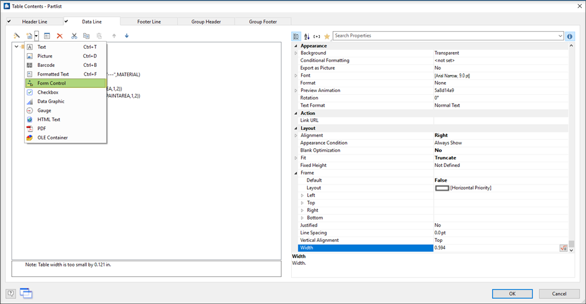Click the blue info icon
This screenshot has width=586, height=304.
[570, 36]
